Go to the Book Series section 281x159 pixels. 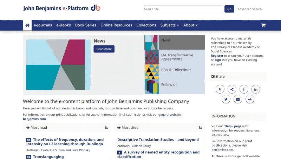click(86, 25)
